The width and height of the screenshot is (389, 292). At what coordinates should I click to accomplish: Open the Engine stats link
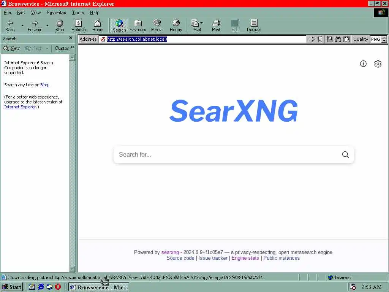(x=245, y=258)
